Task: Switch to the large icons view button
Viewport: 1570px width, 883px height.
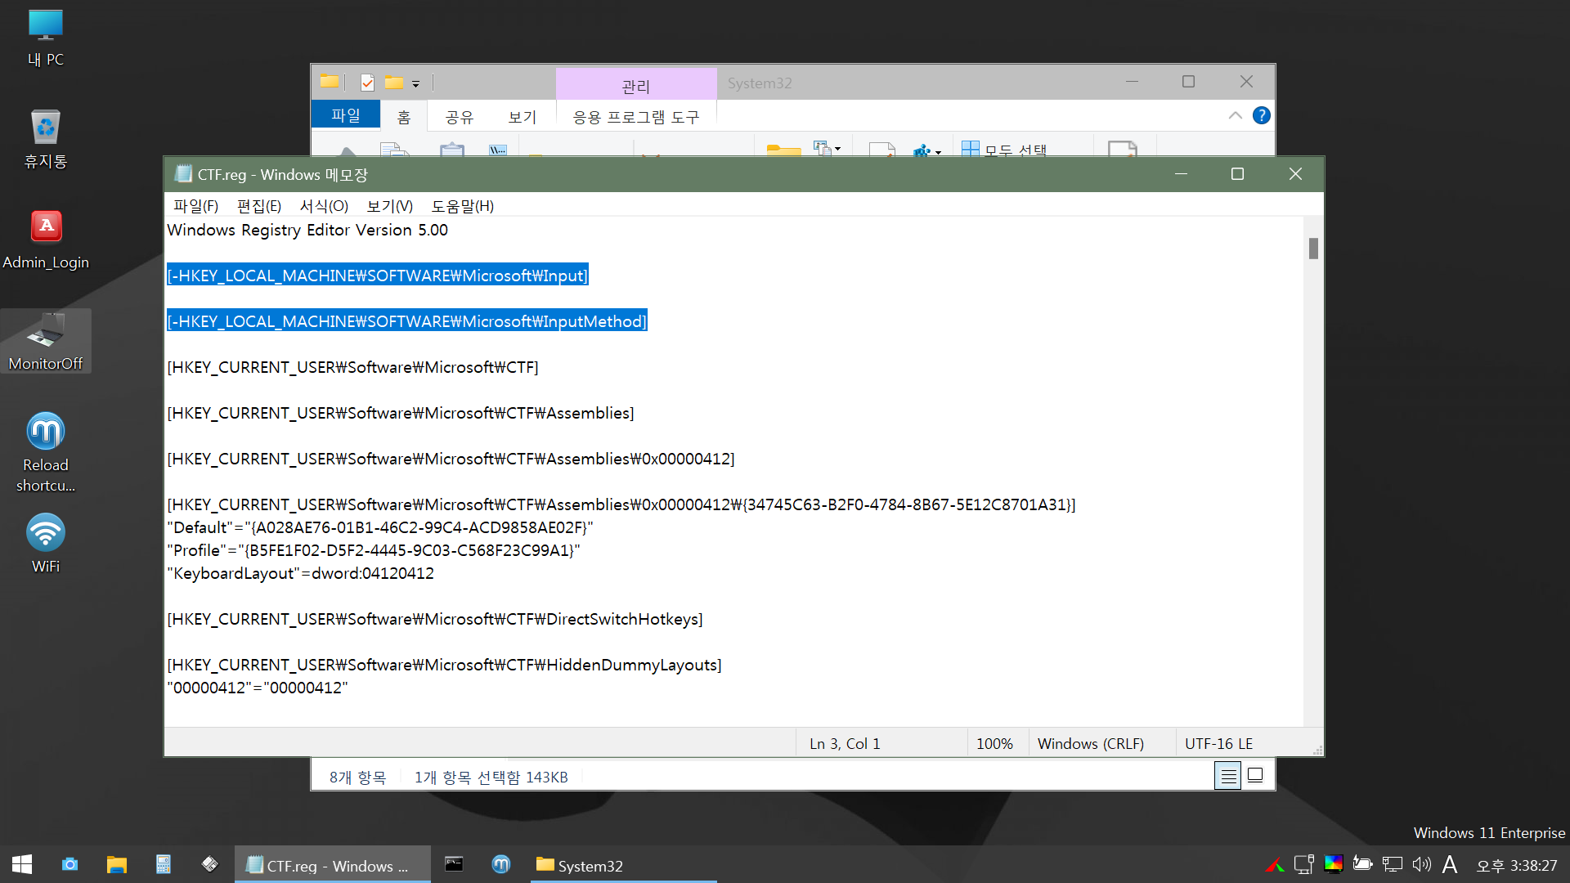Action: pos(1255,775)
